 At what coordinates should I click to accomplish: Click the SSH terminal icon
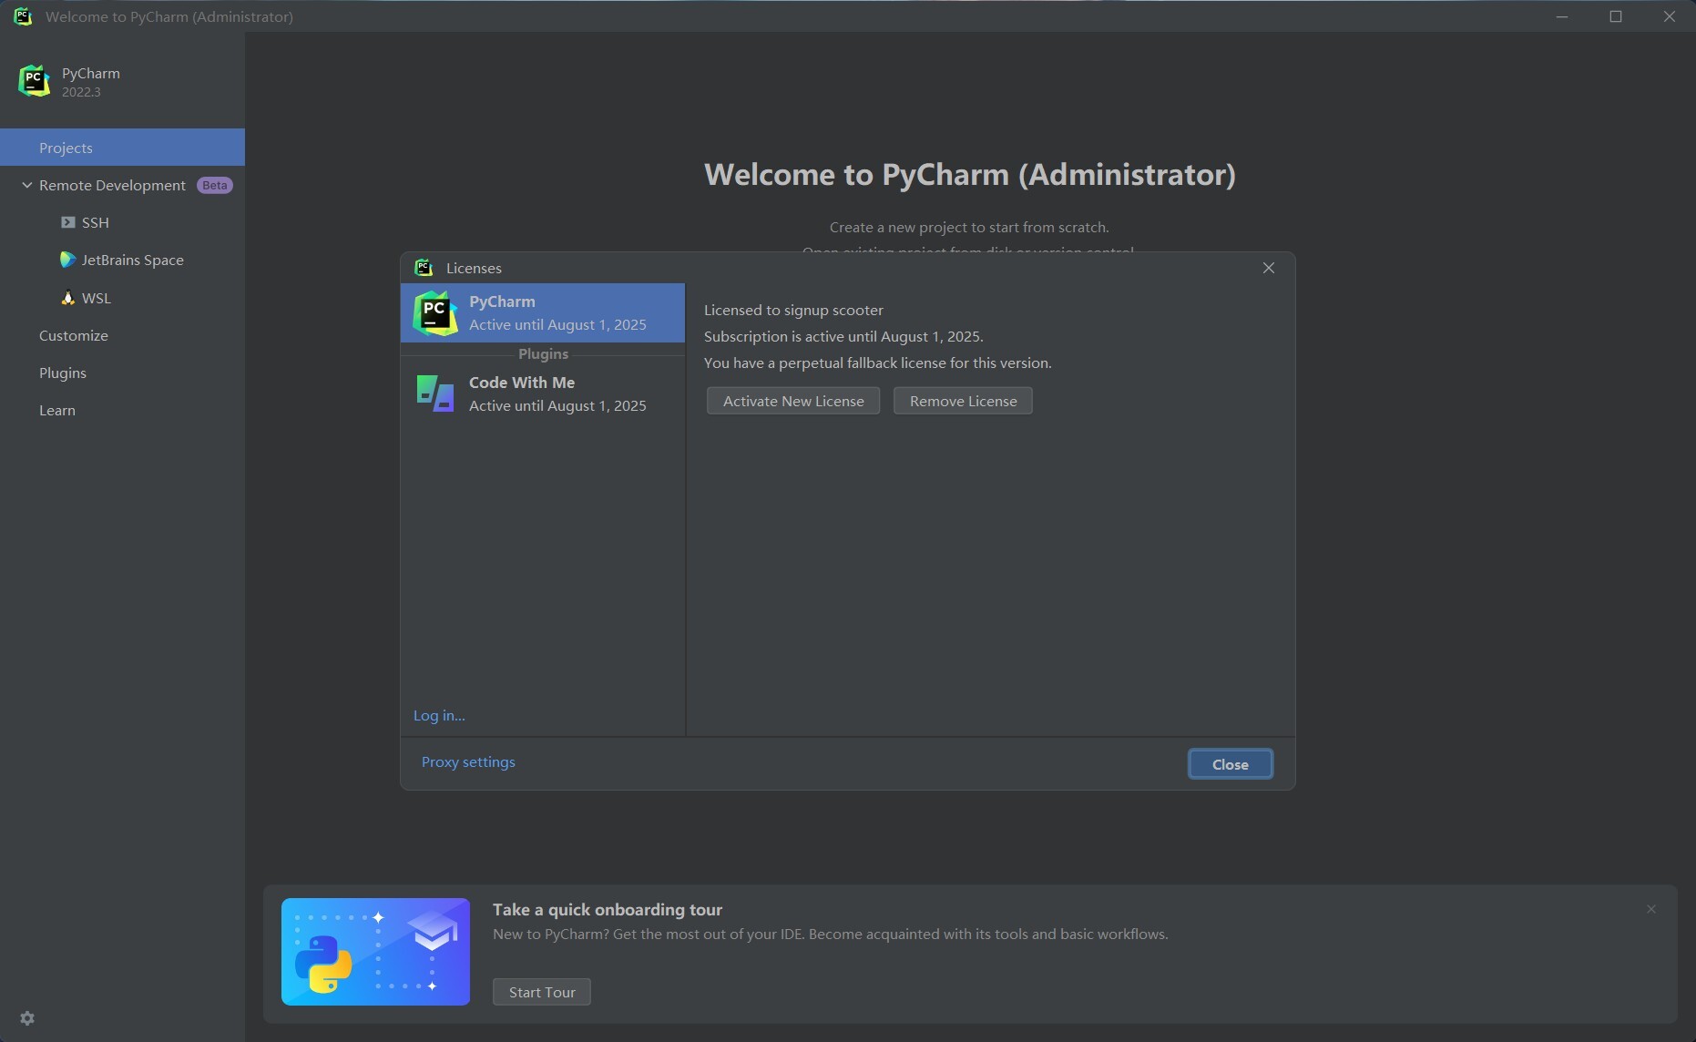pos(68,222)
